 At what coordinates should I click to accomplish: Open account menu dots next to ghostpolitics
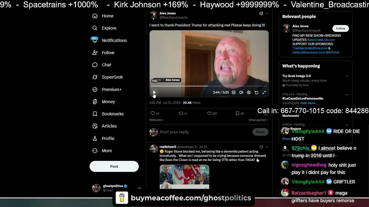coord(140,188)
